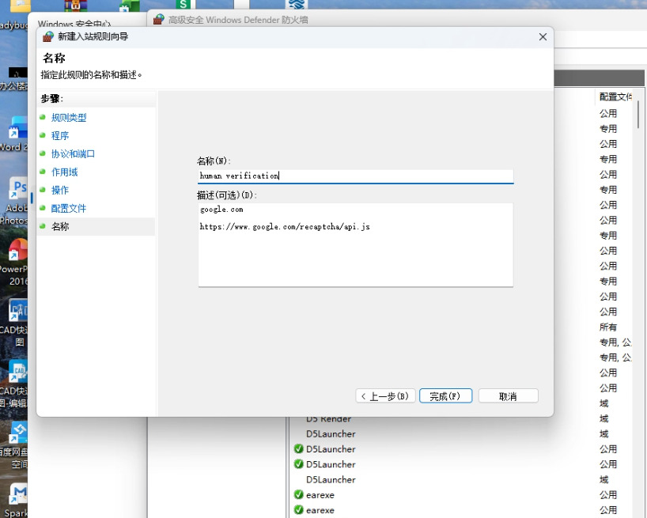Click the 配置文件 column header
Screen dimensions: 647x518
click(615, 96)
